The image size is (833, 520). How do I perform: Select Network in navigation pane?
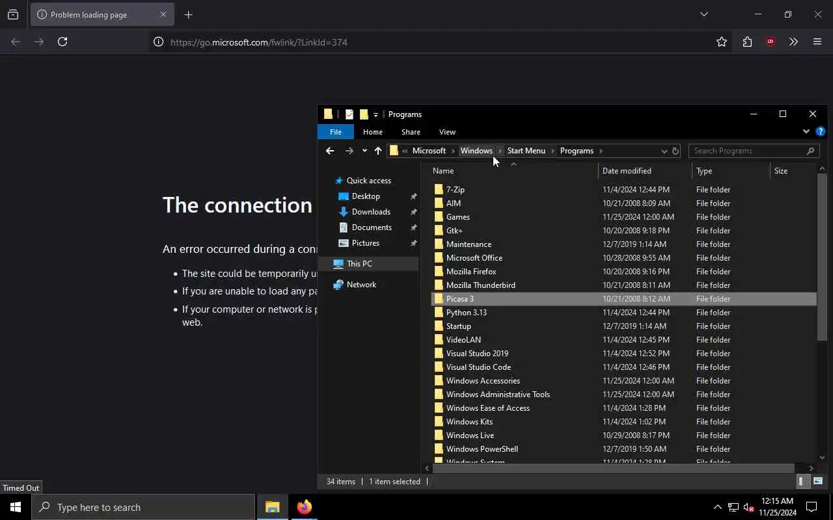click(361, 285)
